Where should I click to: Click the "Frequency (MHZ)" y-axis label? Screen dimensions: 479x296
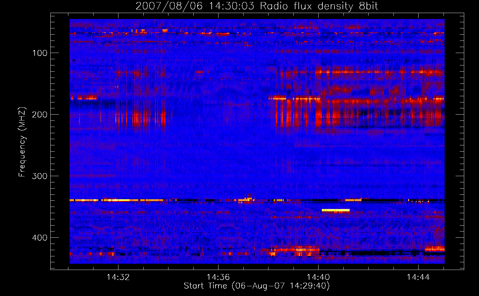(x=22, y=142)
